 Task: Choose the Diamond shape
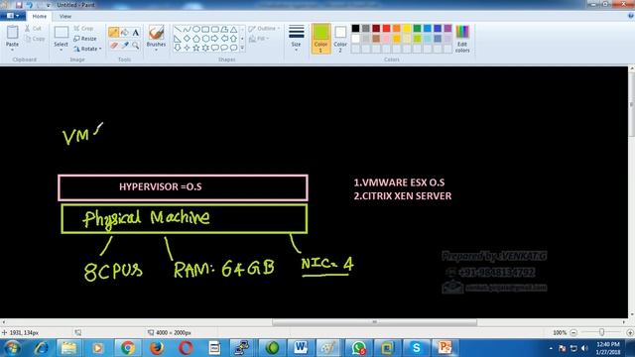pos(187,39)
